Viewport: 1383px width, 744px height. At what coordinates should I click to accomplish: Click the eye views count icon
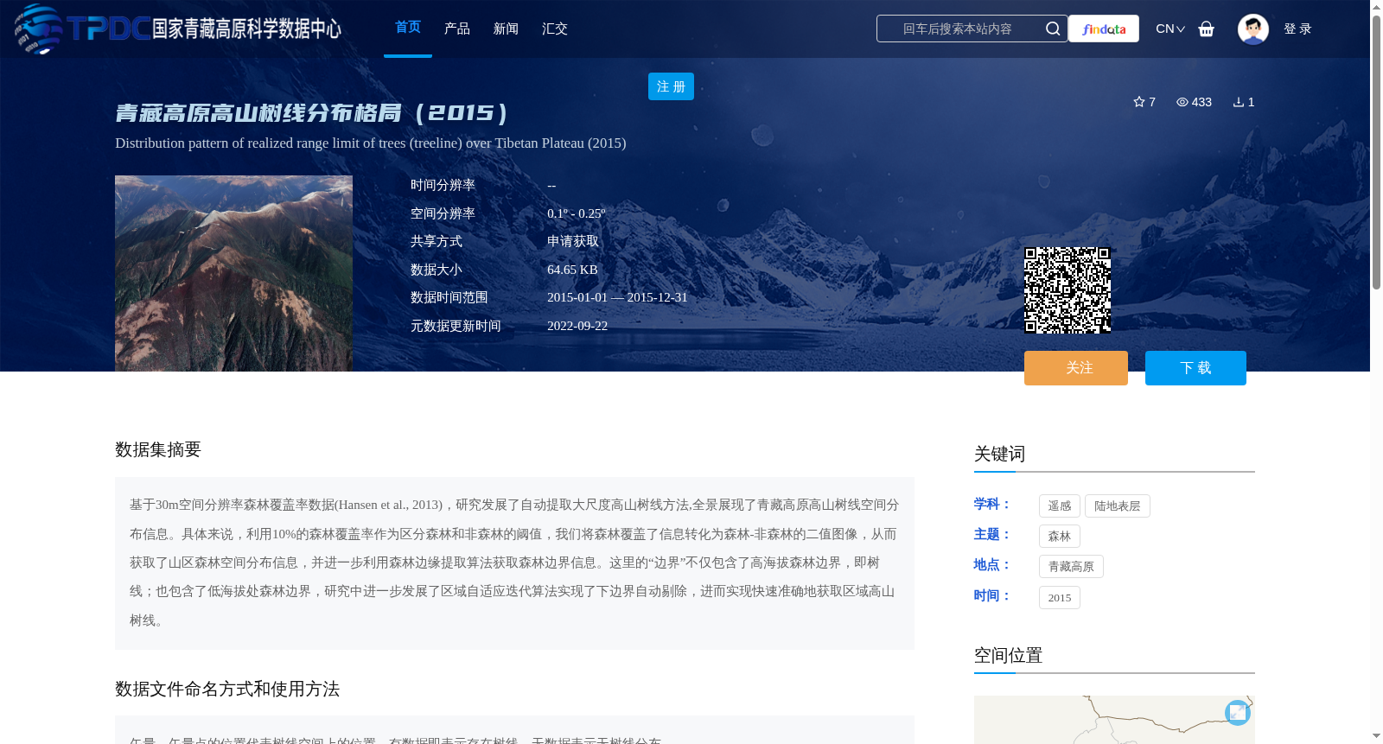[1182, 102]
